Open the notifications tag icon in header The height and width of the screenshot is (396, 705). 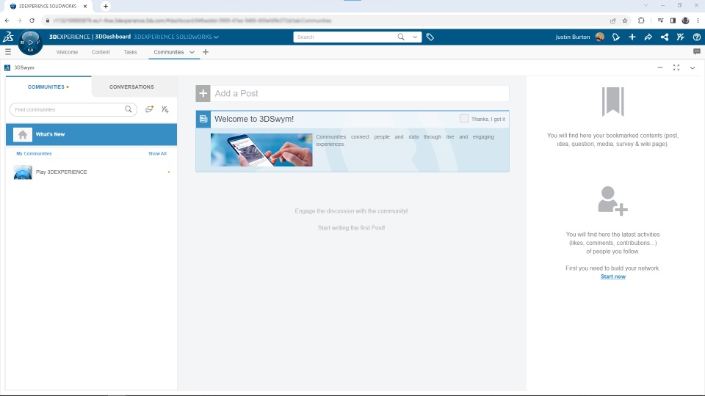click(616, 37)
